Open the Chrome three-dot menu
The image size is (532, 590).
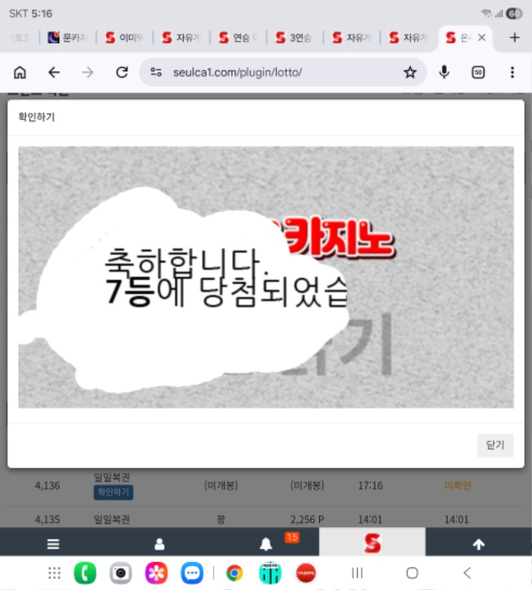pyautogui.click(x=512, y=72)
